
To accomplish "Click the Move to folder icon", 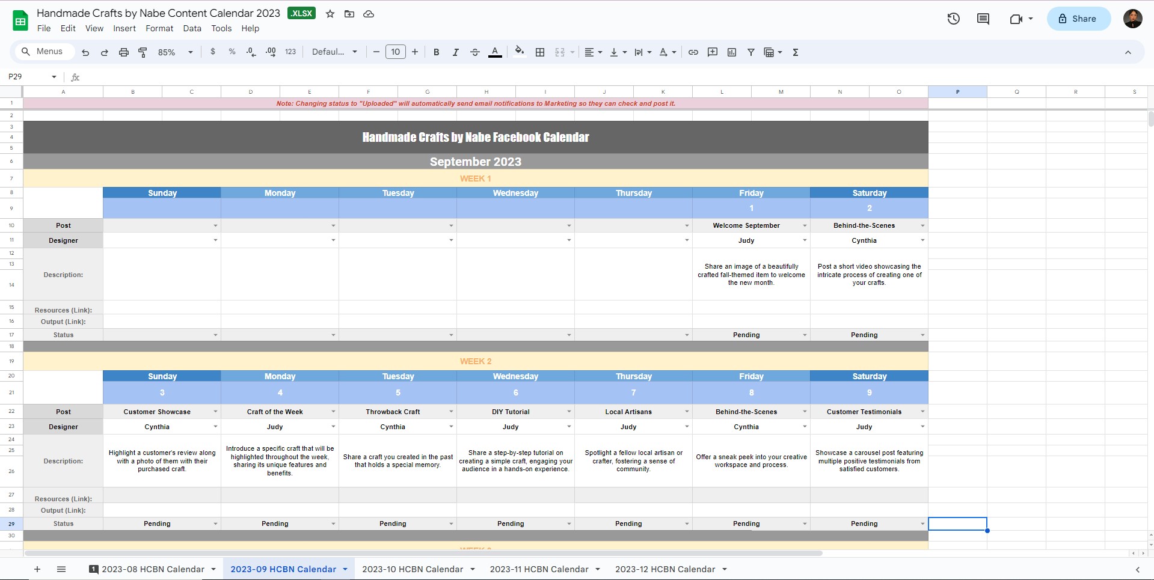I will point(349,14).
